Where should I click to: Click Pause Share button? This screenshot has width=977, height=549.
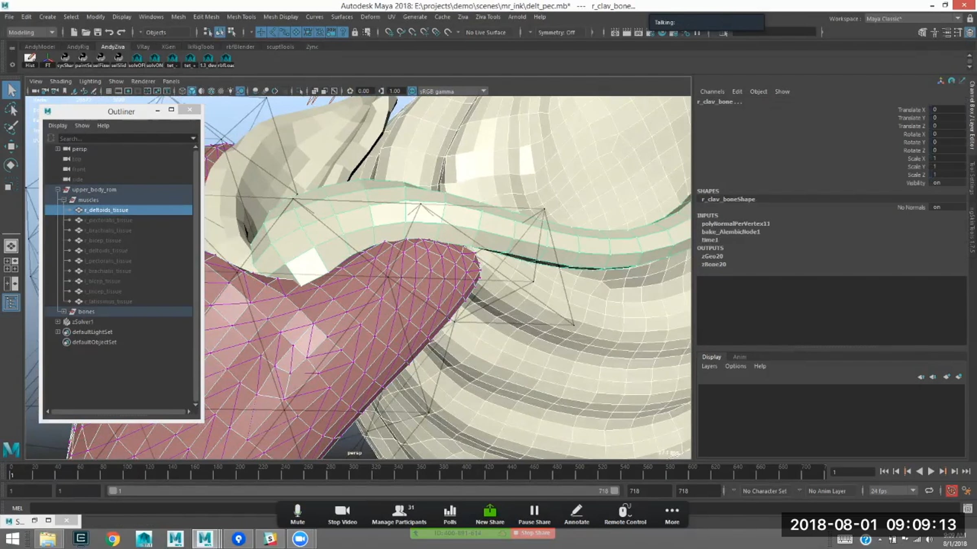534,514
